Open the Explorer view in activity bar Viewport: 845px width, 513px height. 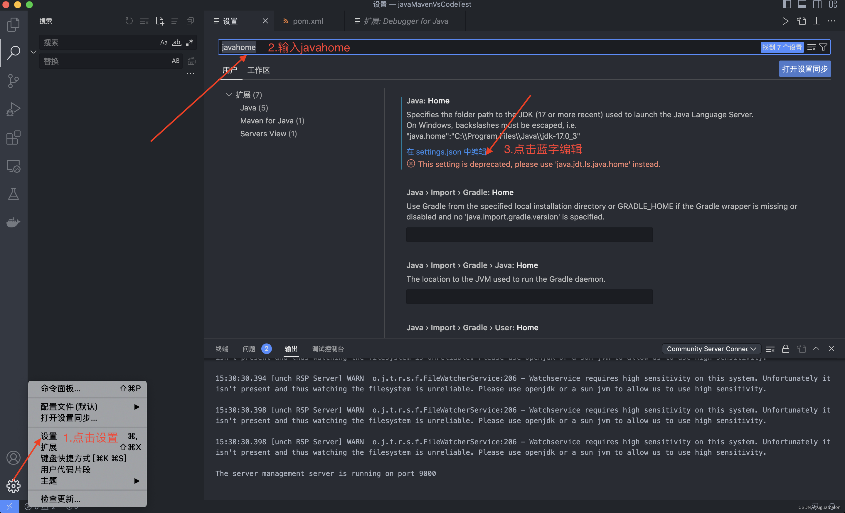(x=14, y=24)
